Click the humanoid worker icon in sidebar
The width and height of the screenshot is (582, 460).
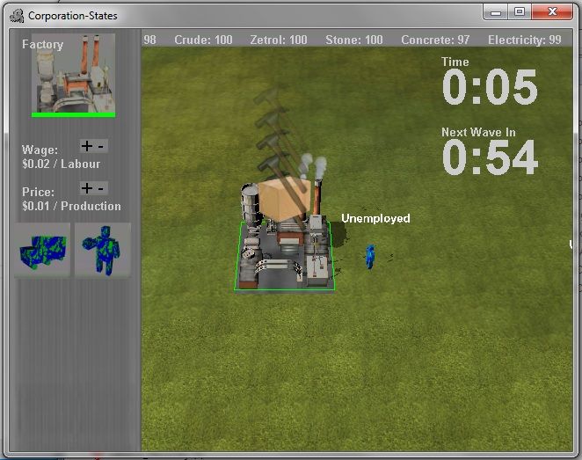tap(102, 250)
